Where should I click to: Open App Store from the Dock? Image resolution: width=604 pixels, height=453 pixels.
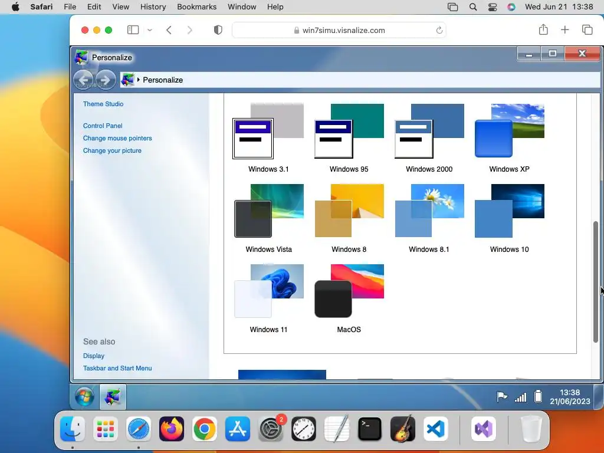point(238,428)
